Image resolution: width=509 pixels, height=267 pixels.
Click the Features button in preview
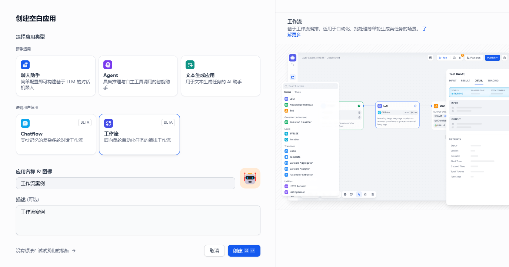tap(474, 58)
